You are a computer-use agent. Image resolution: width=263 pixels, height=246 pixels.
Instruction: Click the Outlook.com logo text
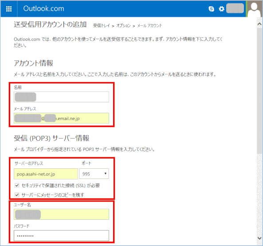43,8
